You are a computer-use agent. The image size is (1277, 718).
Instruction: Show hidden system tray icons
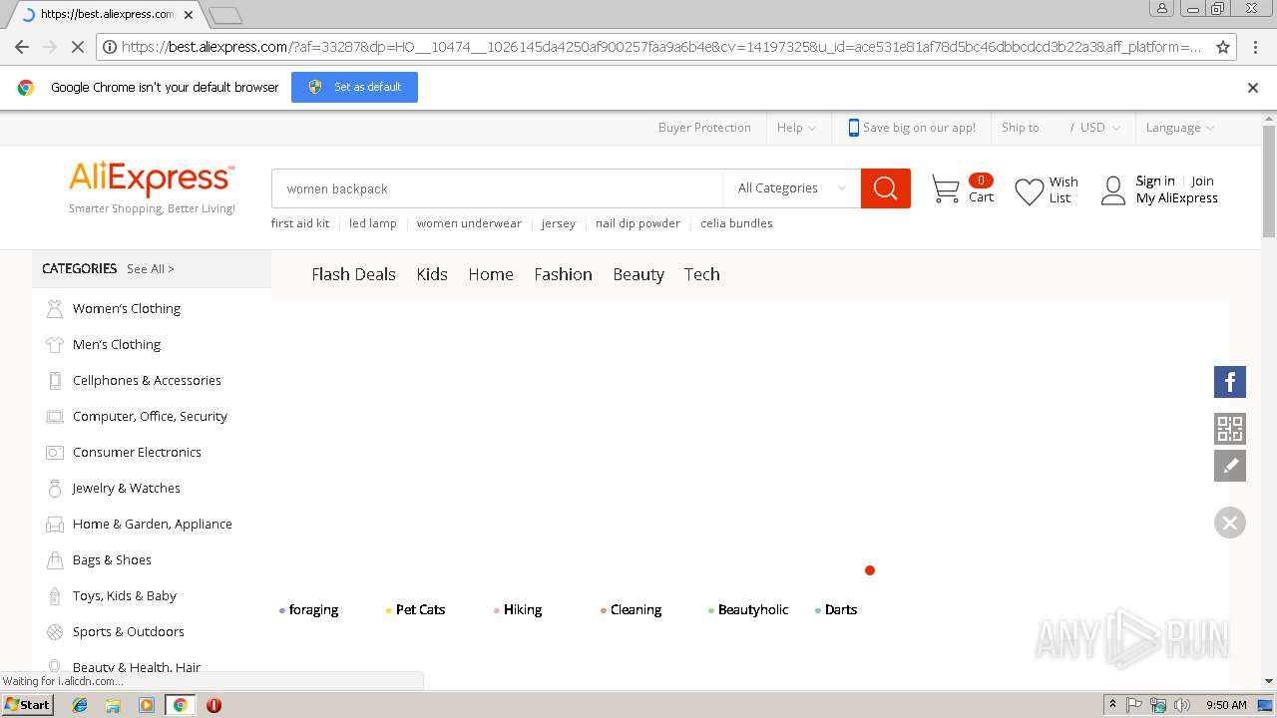click(x=1112, y=705)
